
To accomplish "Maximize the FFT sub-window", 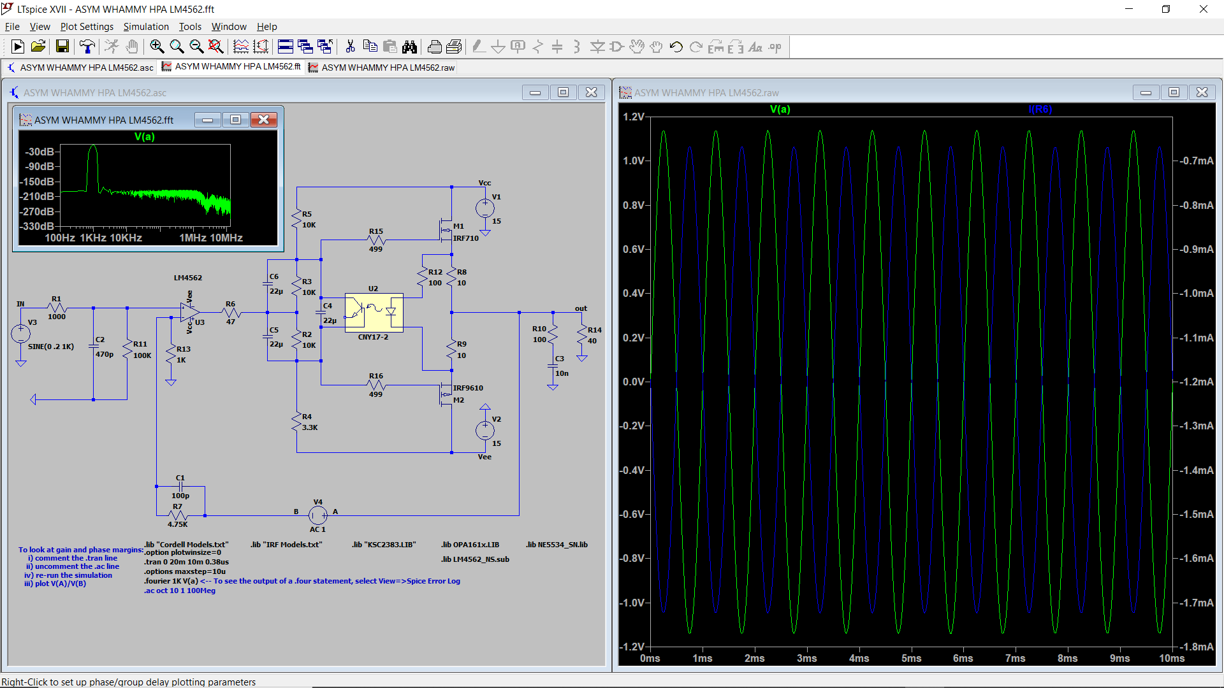I will (235, 120).
